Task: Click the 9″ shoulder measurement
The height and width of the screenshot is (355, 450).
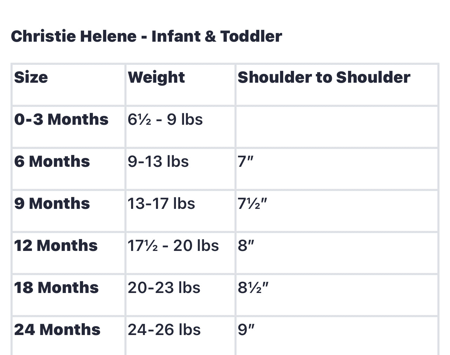Action: pos(246,330)
